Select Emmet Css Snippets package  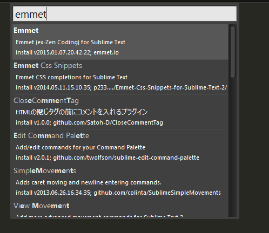click(120, 77)
